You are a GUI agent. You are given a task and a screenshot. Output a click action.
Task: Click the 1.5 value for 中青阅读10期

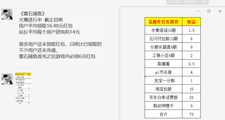pos(192,30)
